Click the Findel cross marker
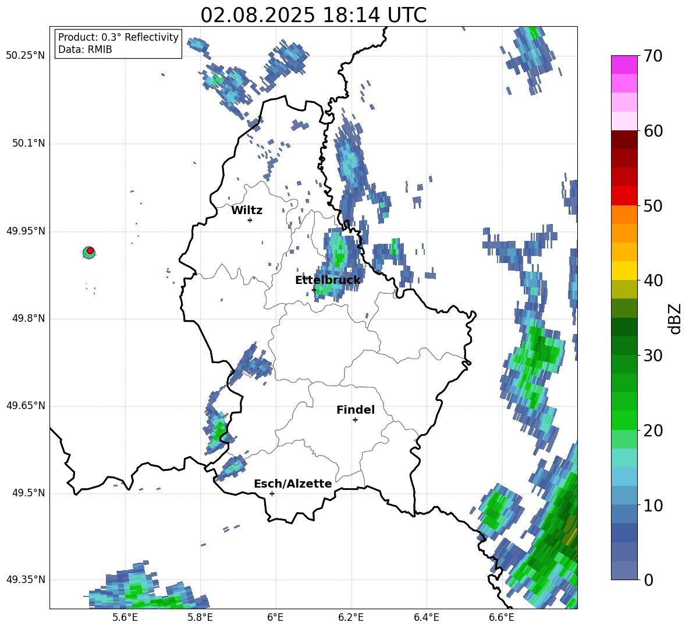Screen dimensions: 689x629 (355, 420)
